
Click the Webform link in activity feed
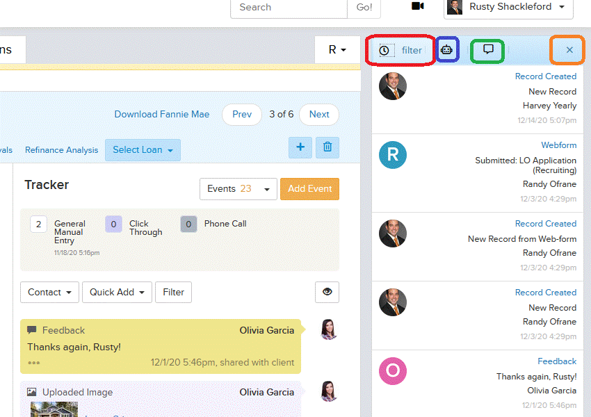558,145
